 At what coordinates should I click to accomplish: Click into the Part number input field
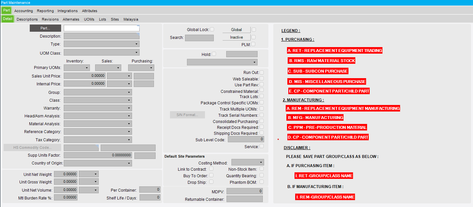[x=102, y=28]
